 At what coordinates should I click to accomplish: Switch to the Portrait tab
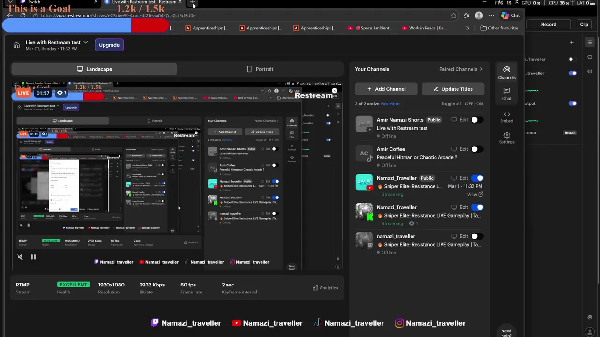click(x=260, y=69)
